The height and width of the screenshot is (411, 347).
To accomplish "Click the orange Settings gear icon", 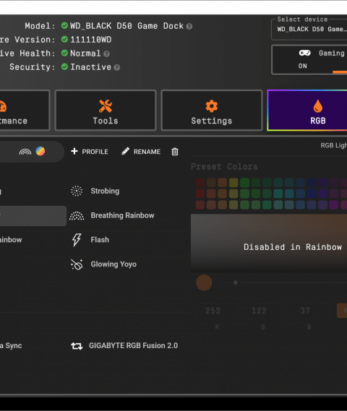I will 212,106.
